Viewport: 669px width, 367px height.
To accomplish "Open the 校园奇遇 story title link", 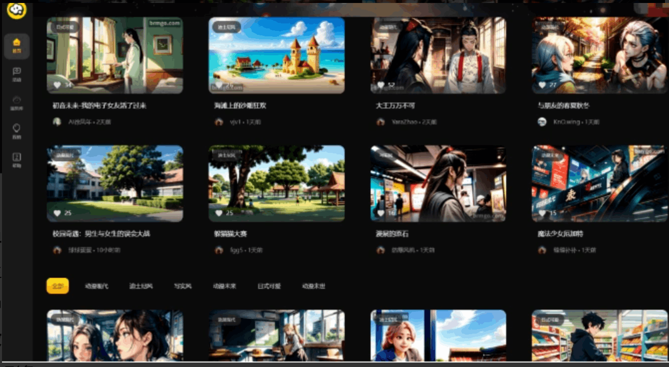I will pos(101,234).
